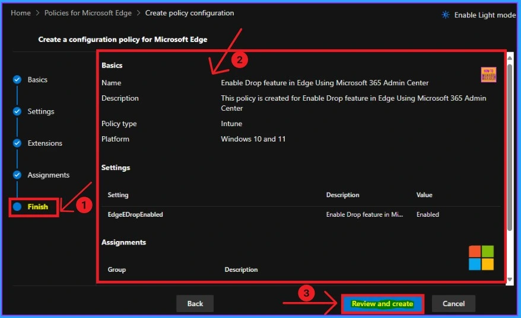Open Home breadcrumb link

(x=21, y=13)
